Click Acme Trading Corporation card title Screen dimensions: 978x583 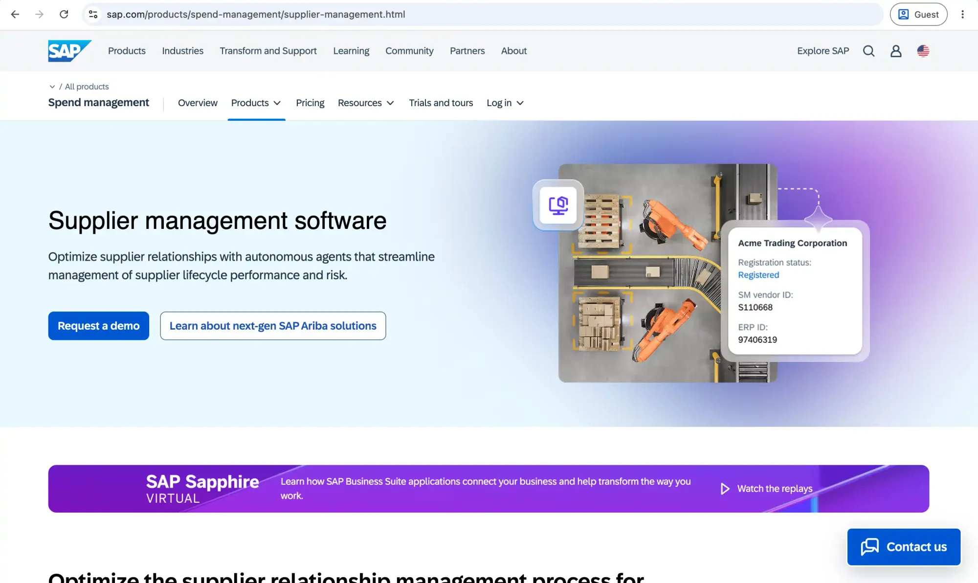pyautogui.click(x=793, y=243)
